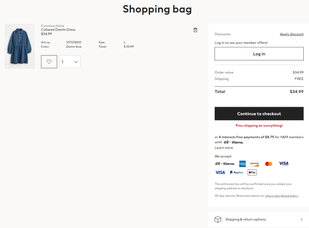Open Klarna Learn more link
The width and height of the screenshot is (309, 228).
pos(224,148)
